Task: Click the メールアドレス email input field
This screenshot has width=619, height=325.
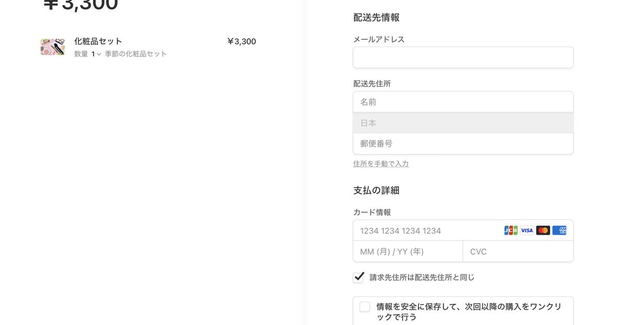Action: 463,57
